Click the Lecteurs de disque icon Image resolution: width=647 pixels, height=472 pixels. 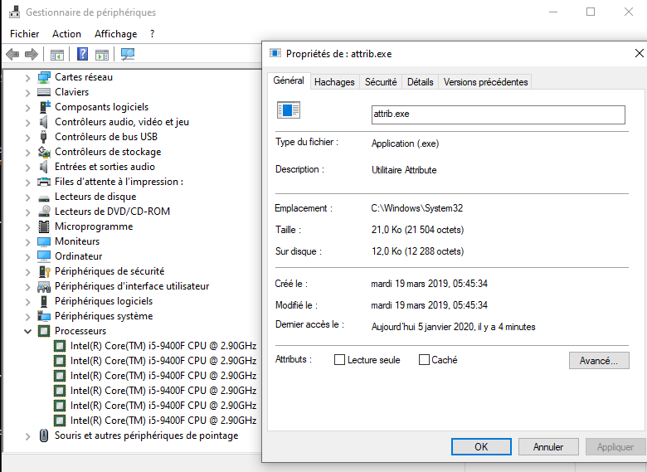coord(44,197)
